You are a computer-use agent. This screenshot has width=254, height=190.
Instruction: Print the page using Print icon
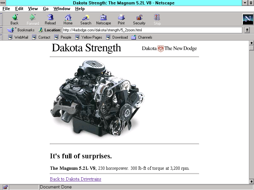121,19
